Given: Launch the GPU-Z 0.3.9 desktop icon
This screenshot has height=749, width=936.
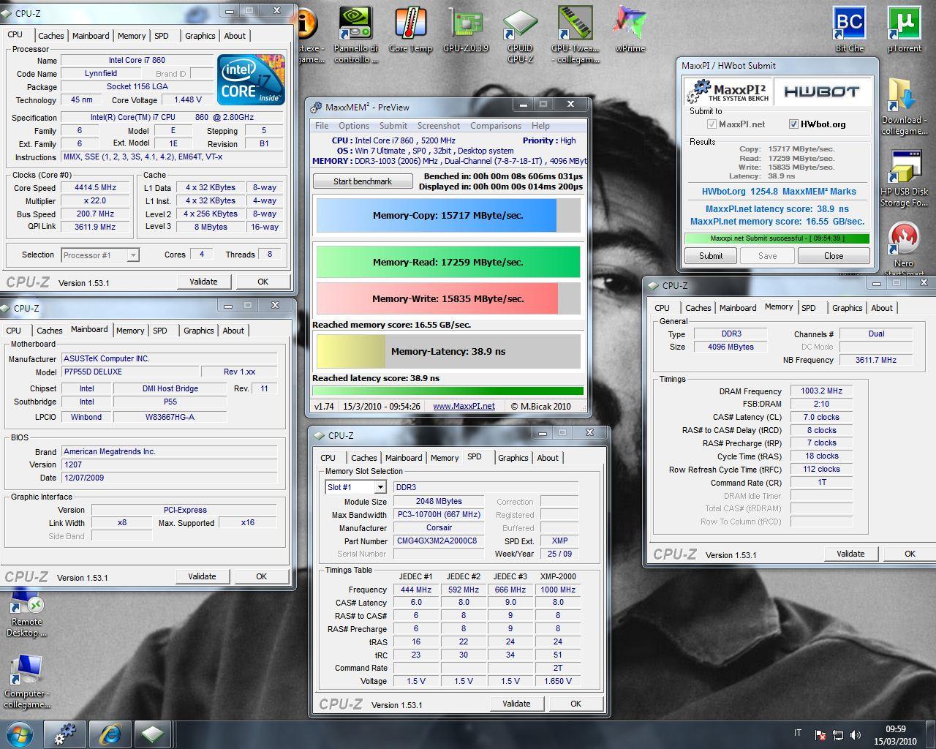Looking at the screenshot, I should [466, 31].
